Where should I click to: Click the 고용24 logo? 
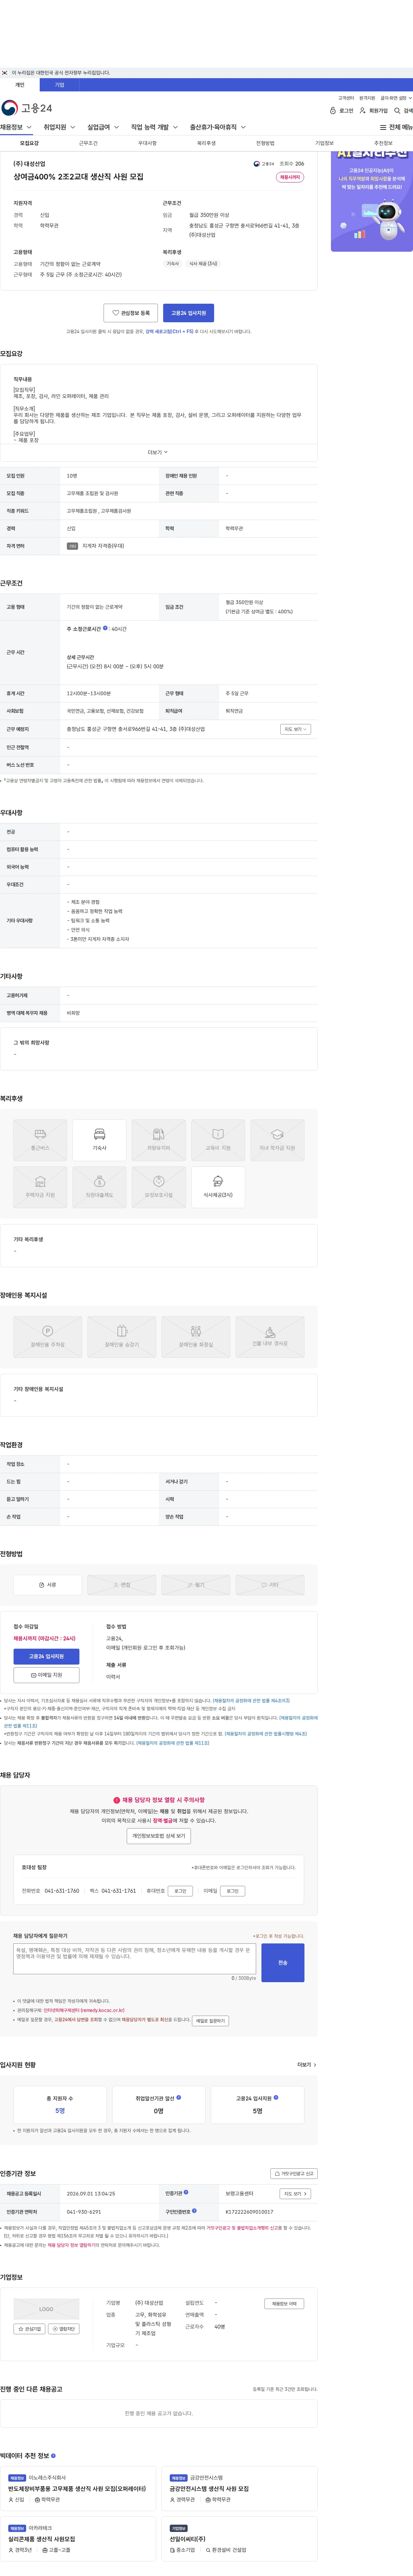tap(27, 108)
